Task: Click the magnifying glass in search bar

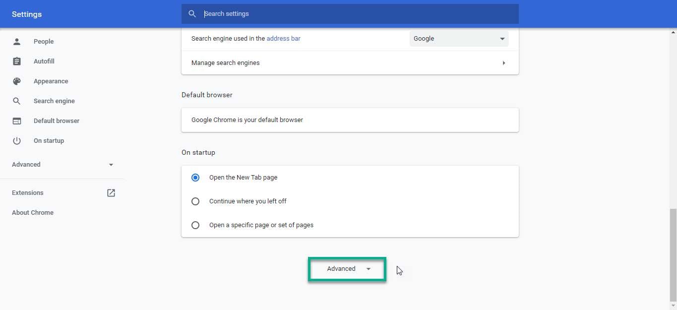Action: [192, 13]
